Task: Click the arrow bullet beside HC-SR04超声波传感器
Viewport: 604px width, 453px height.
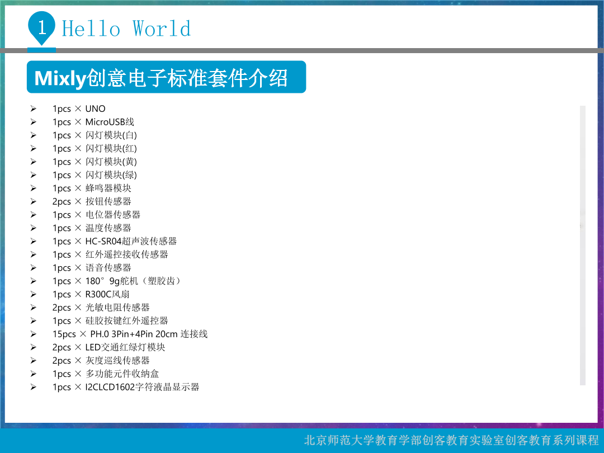Action: pyautogui.click(x=33, y=241)
